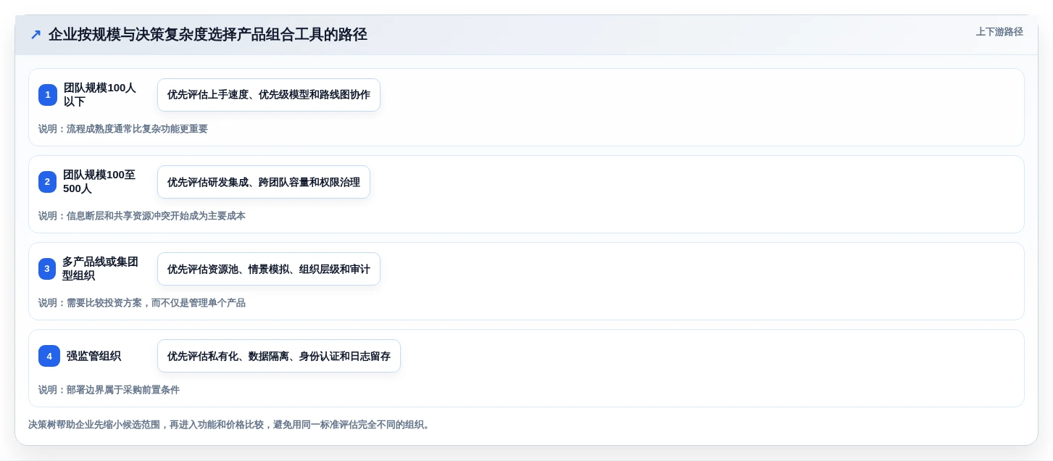Click the 团队规模100至500人 label
This screenshot has width=1053, height=461.
(100, 182)
